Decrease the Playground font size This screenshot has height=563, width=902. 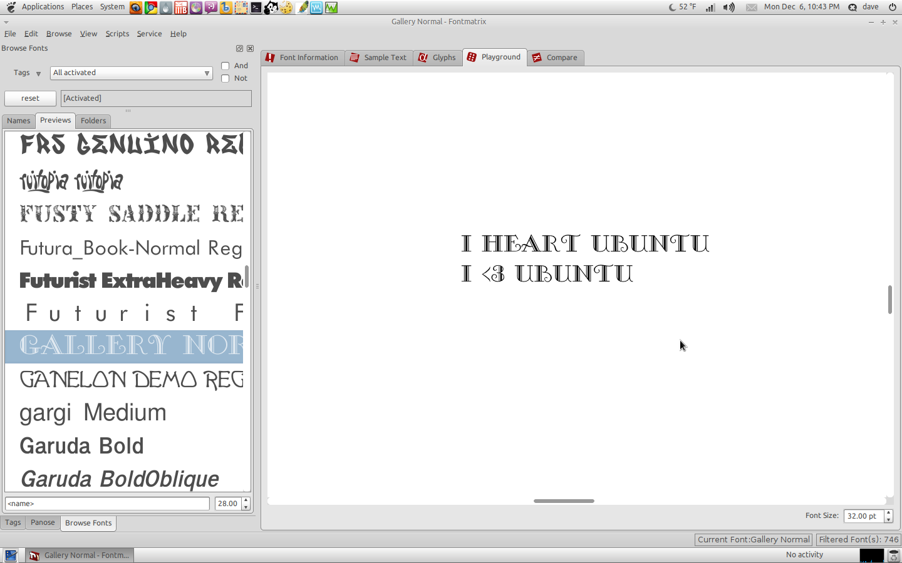click(888, 519)
